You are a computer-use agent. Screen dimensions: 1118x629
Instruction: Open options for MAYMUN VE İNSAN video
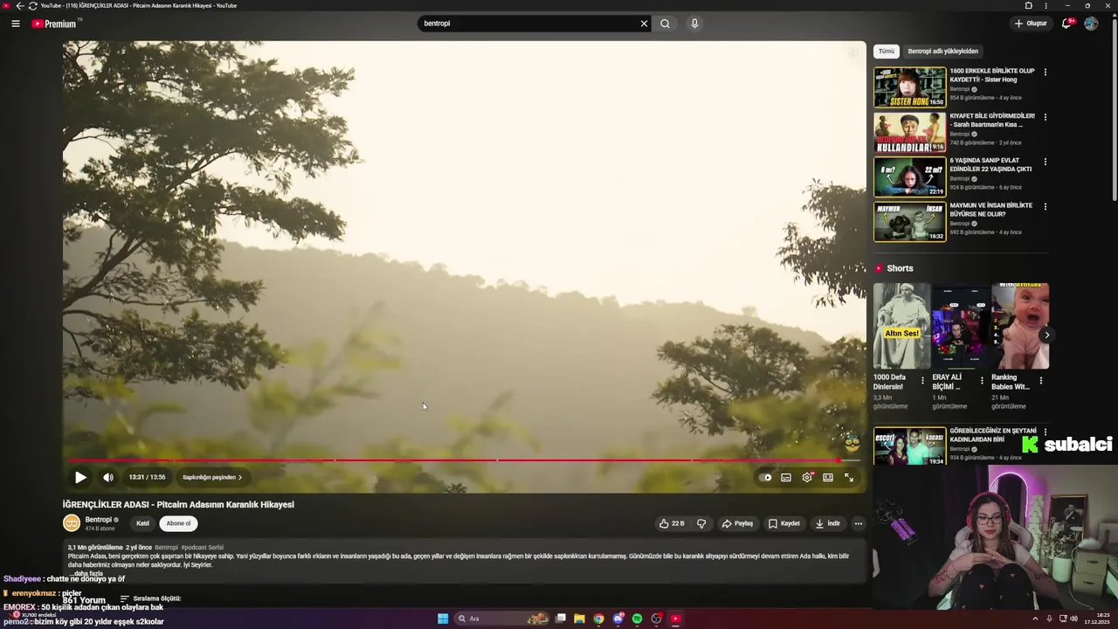point(1045,207)
